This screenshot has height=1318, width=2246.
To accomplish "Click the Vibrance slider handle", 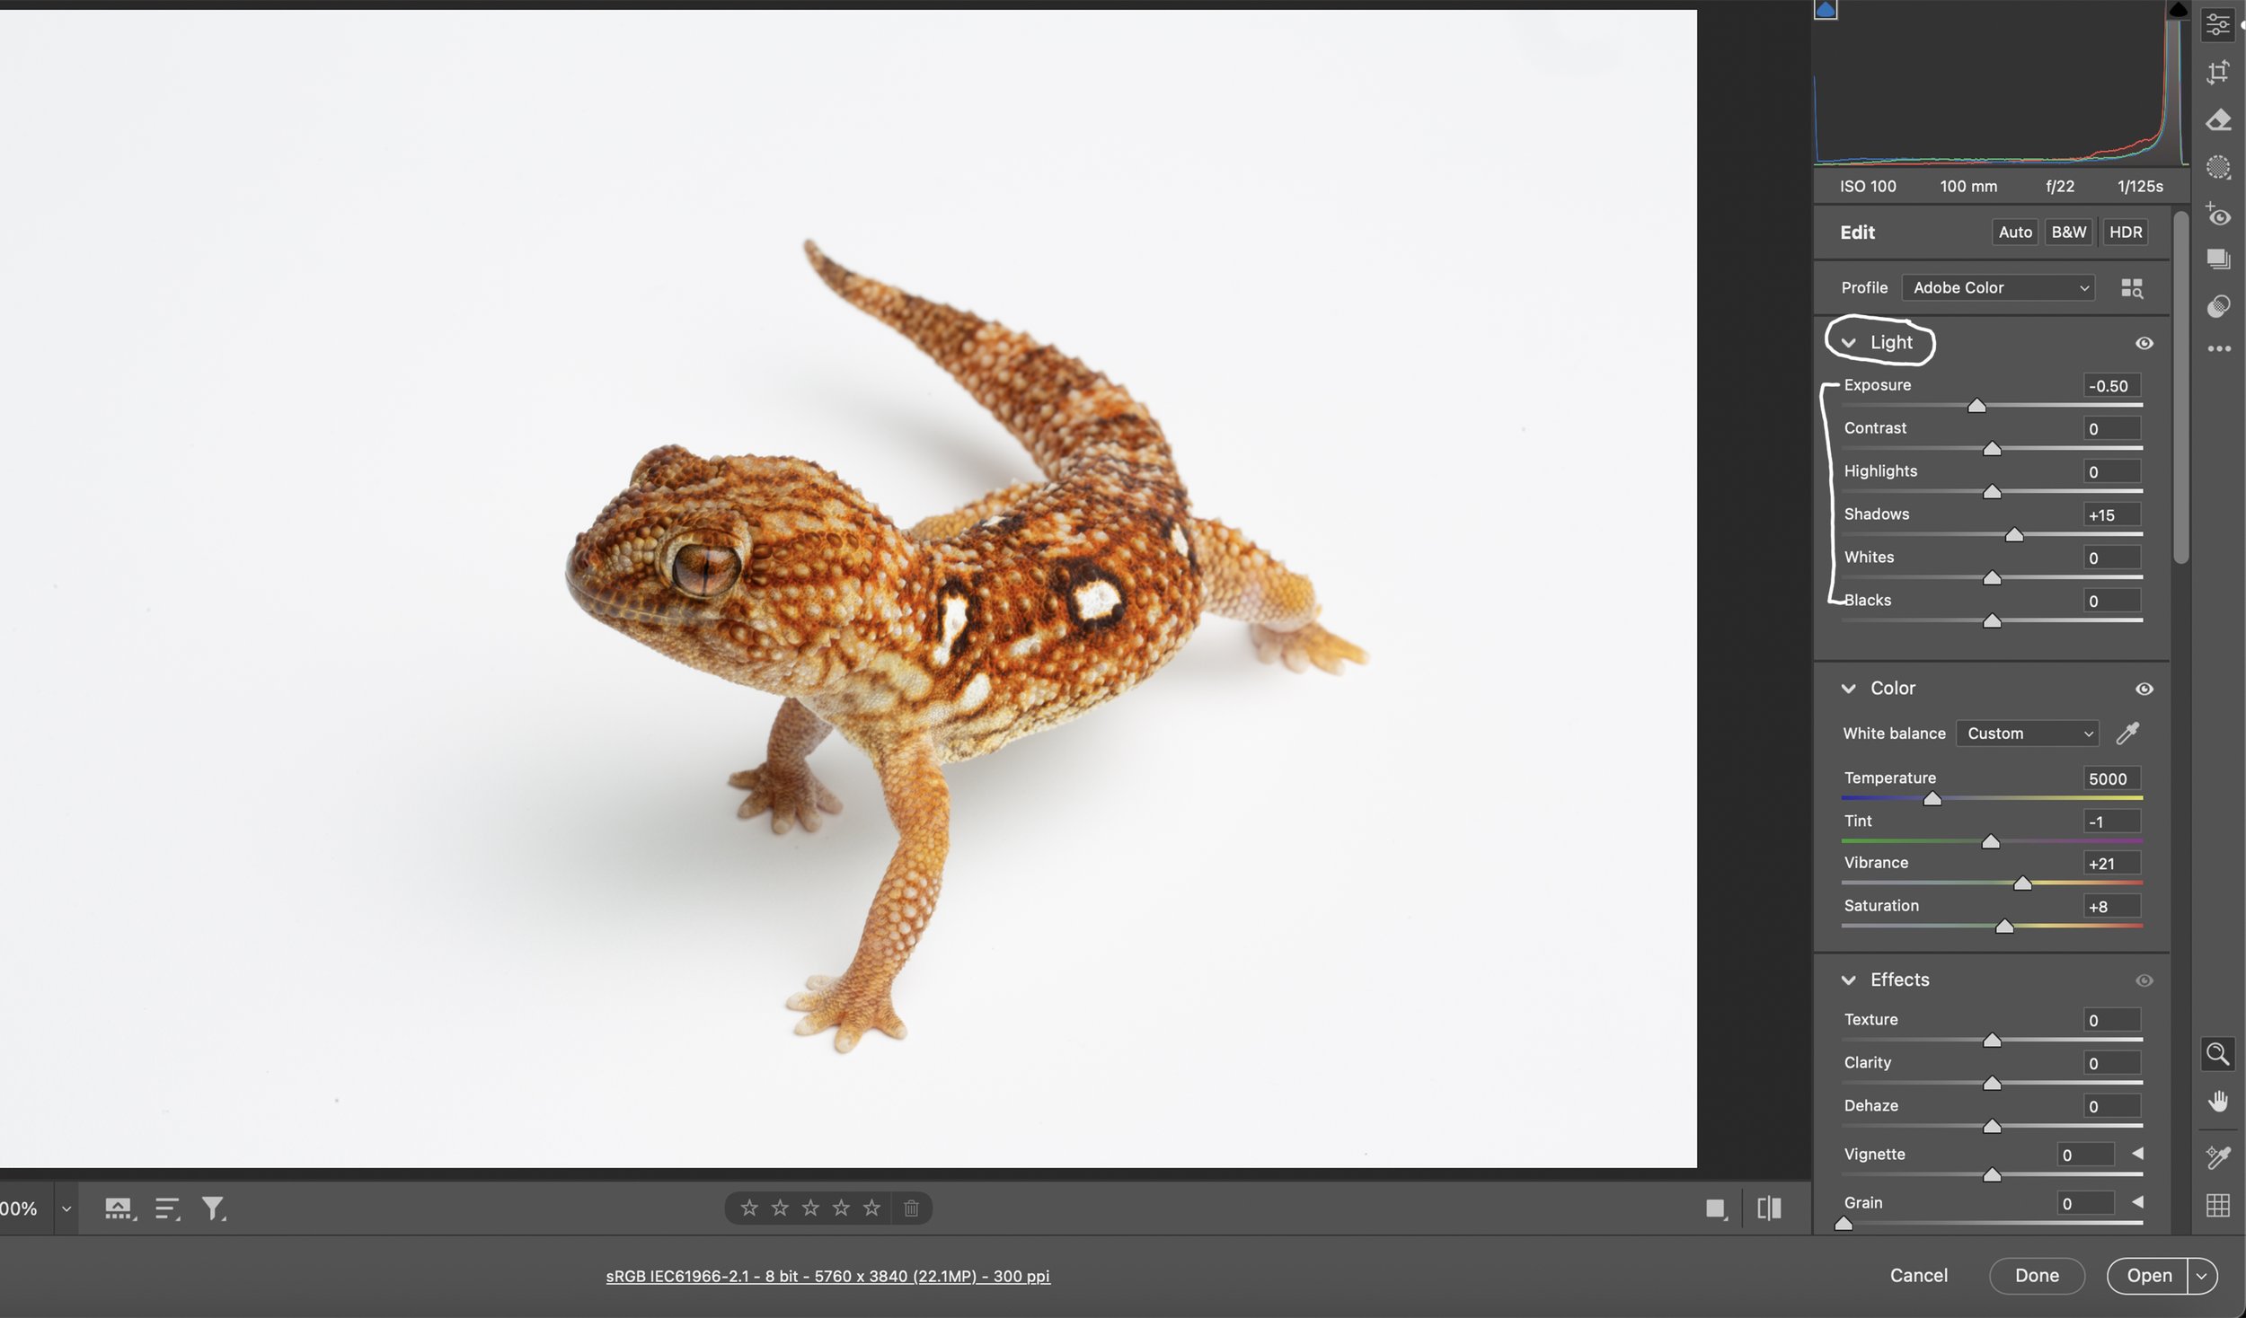I will click(x=2022, y=884).
